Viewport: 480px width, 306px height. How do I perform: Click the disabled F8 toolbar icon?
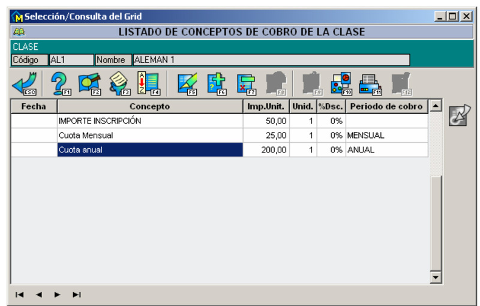(276, 83)
